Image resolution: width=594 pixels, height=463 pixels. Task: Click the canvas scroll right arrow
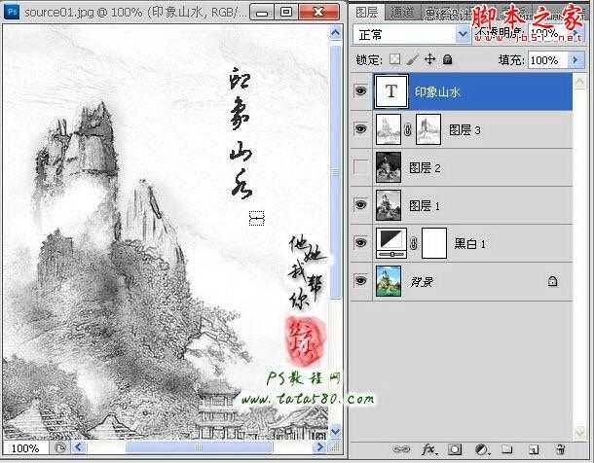pyautogui.click(x=319, y=447)
